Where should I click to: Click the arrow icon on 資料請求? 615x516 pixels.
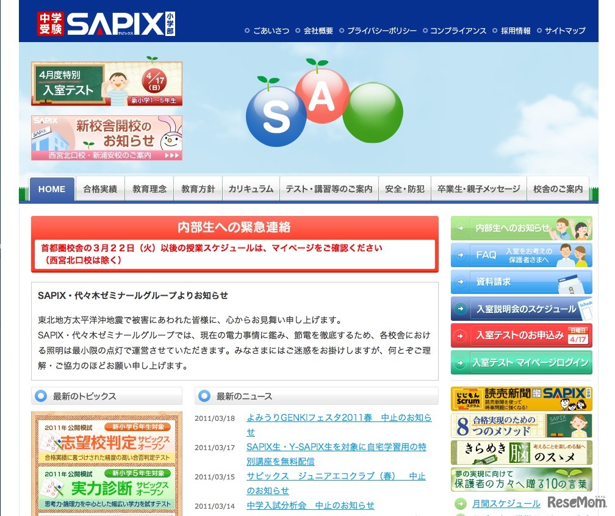pyautogui.click(x=461, y=282)
